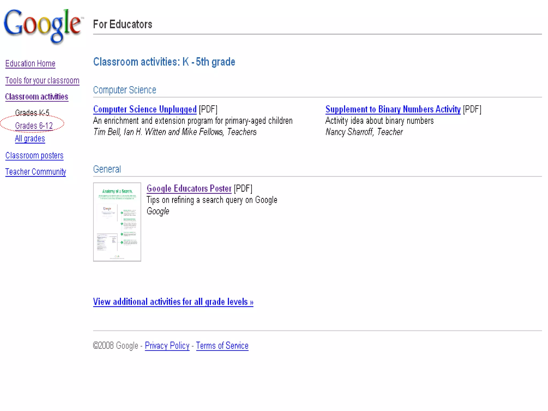The width and height of the screenshot is (548, 411).
Task: Click 'Nancy Sharroff, Teacher' author text
Action: tap(364, 132)
